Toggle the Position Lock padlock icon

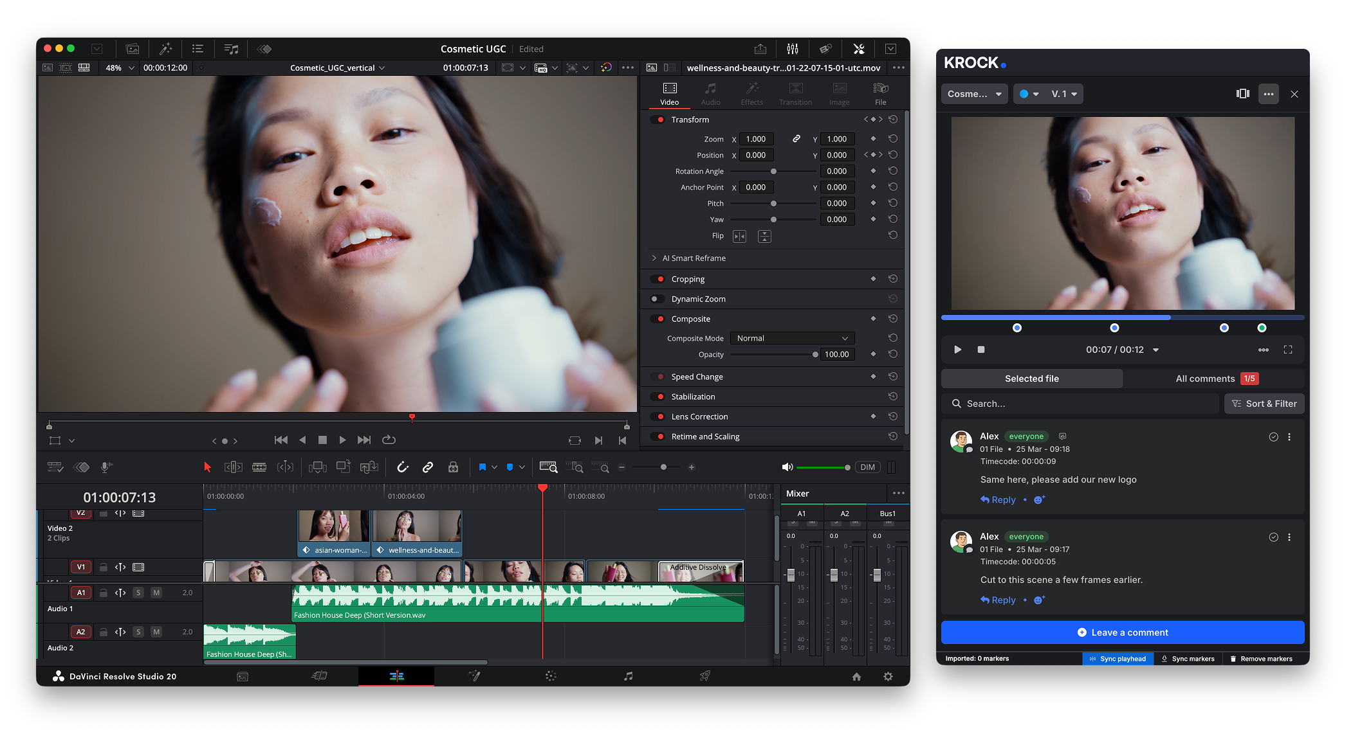453,467
